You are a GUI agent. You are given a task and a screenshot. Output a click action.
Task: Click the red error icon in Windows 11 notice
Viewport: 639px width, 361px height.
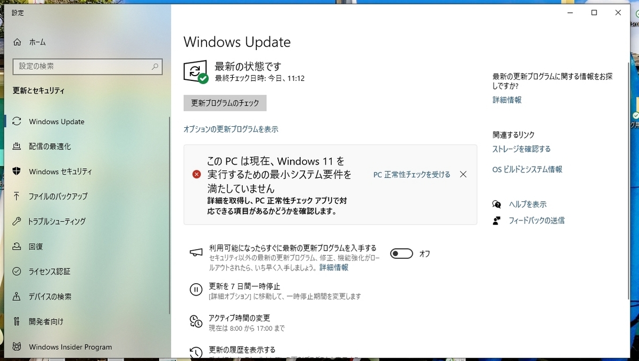[x=196, y=174]
